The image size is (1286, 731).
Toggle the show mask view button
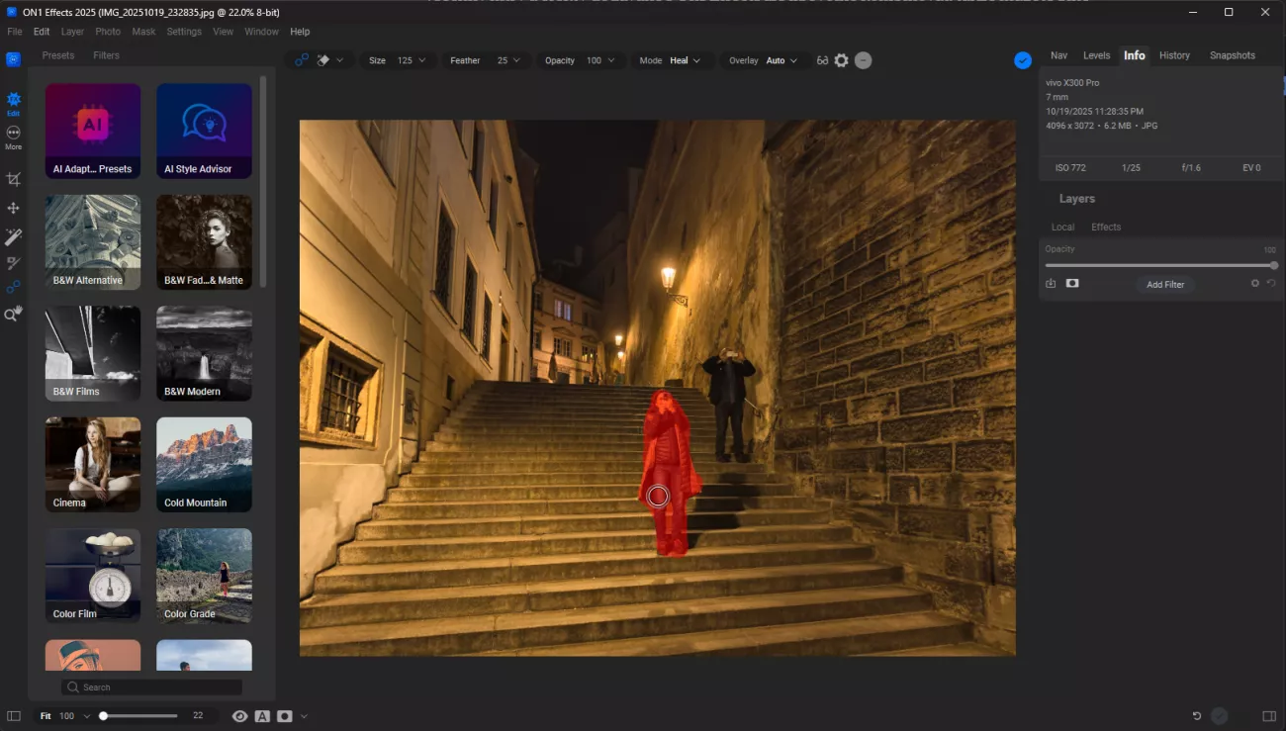(x=285, y=716)
